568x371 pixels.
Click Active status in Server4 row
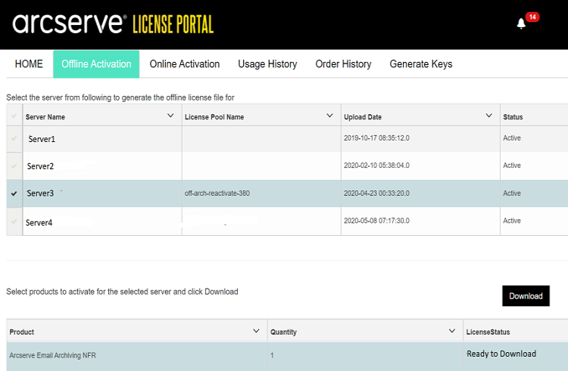pos(512,221)
